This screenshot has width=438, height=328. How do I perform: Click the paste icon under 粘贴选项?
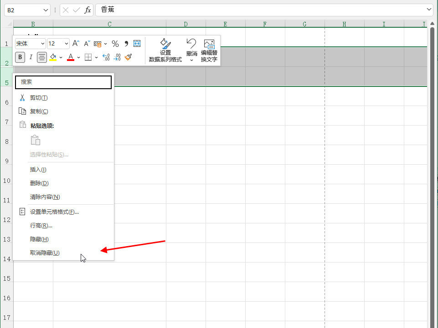point(36,140)
